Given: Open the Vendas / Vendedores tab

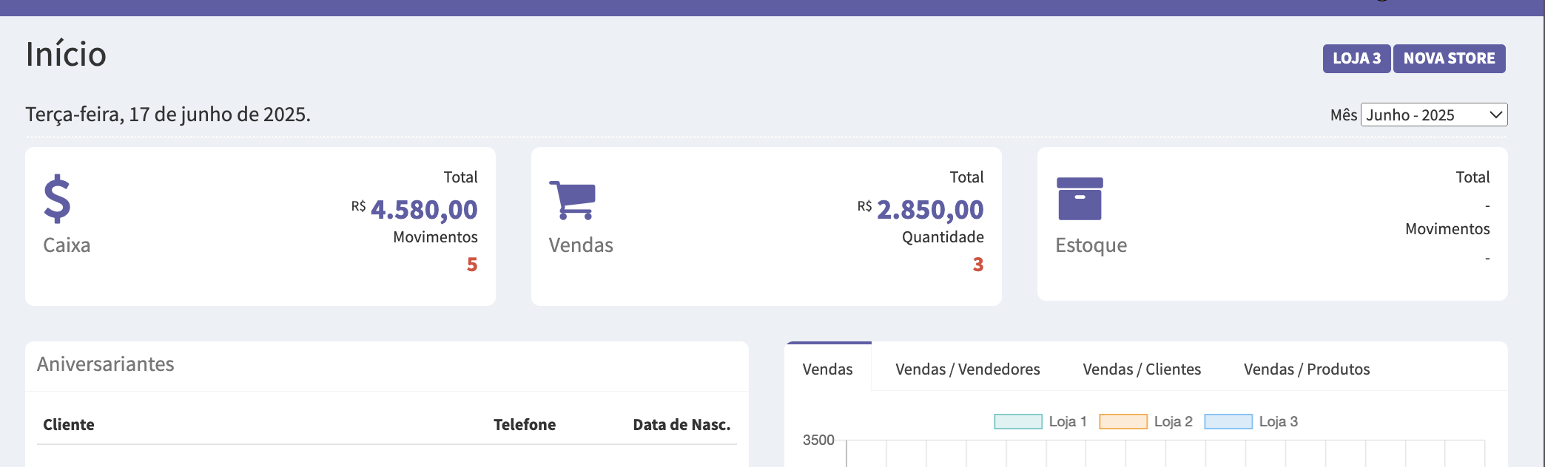Looking at the screenshot, I should coord(967,369).
